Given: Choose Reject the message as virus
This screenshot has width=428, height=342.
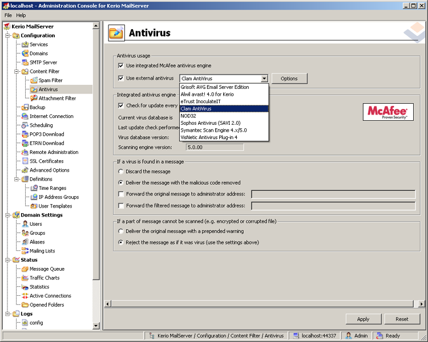Looking at the screenshot, I should (x=120, y=242).
